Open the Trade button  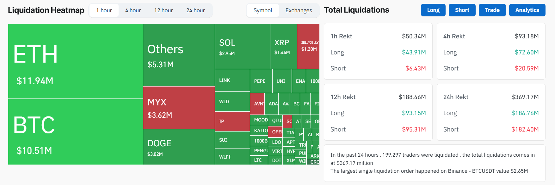[492, 10]
